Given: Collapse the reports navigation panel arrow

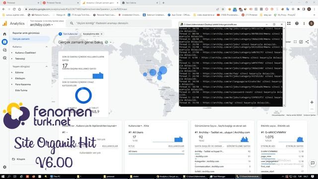Looking at the screenshot, I should (46, 169).
